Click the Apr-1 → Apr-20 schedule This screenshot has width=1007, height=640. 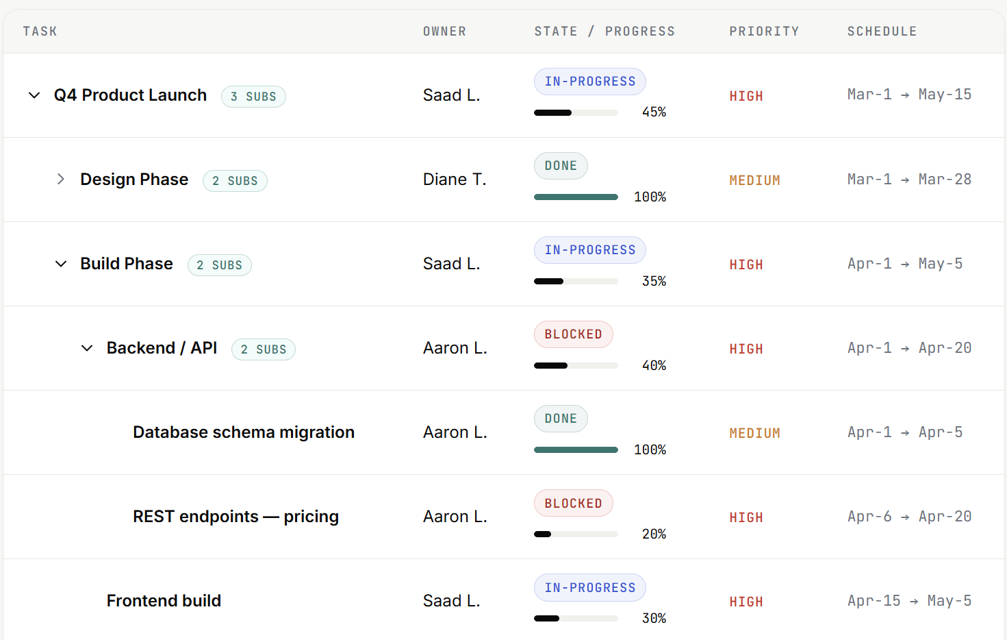(x=909, y=348)
